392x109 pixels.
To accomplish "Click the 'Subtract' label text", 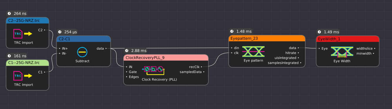I will pyautogui.click(x=82, y=61).
